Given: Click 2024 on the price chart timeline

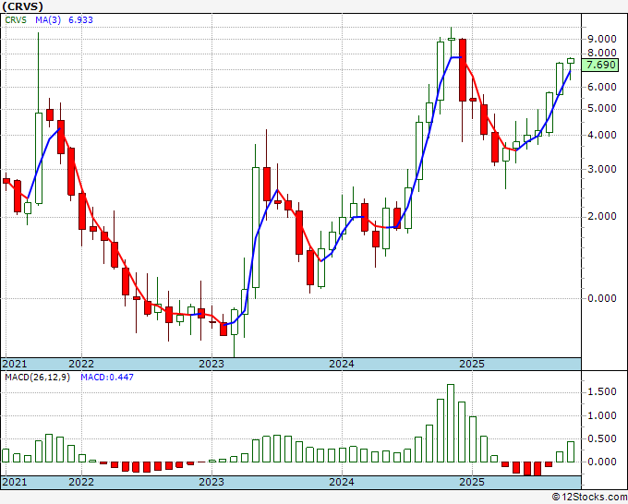Looking at the screenshot, I should click(x=342, y=364).
